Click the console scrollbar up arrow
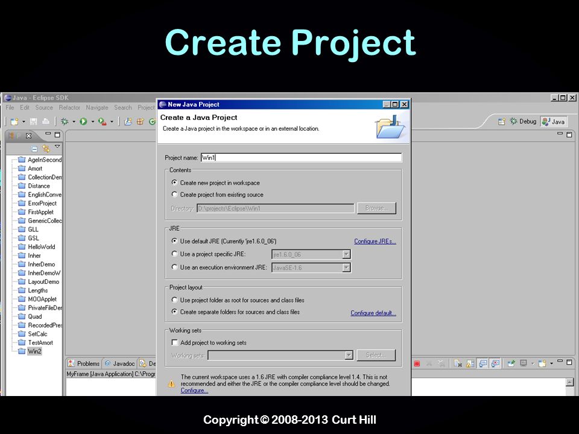Viewport: 579px width, 434px height. coord(570,382)
